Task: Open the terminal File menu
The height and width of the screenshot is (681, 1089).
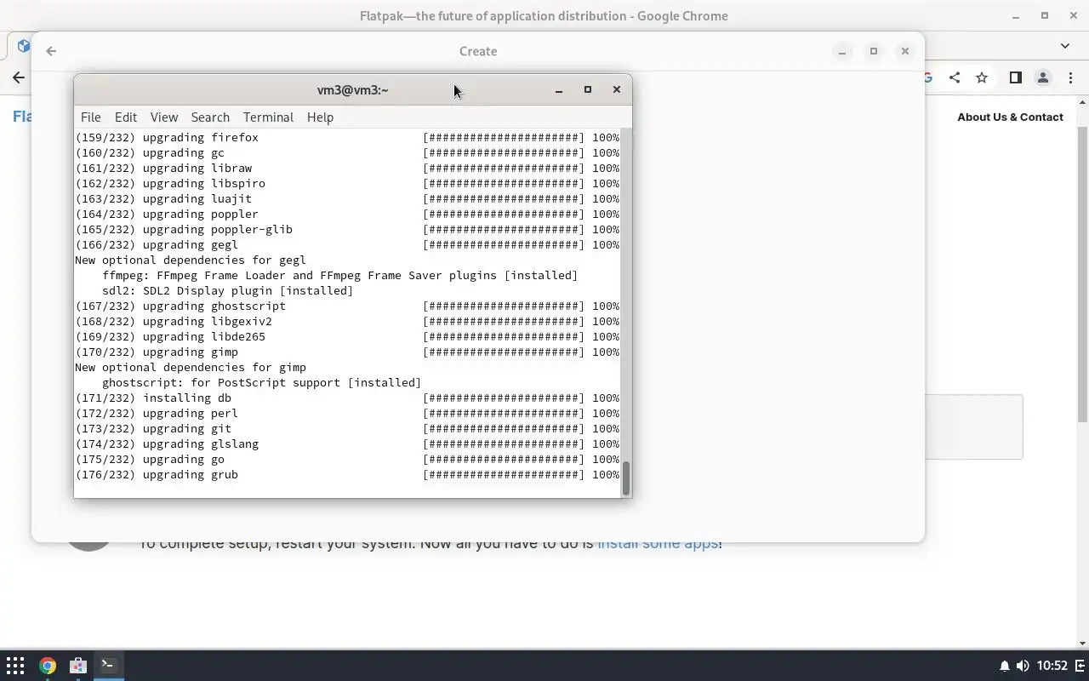Action: [x=90, y=117]
